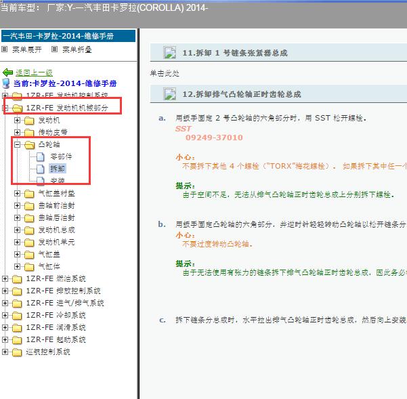Viewport: 407px width, 399px height.
Task: Click the 曲轴后油封 folder icon
Action: pyautogui.click(x=29, y=218)
